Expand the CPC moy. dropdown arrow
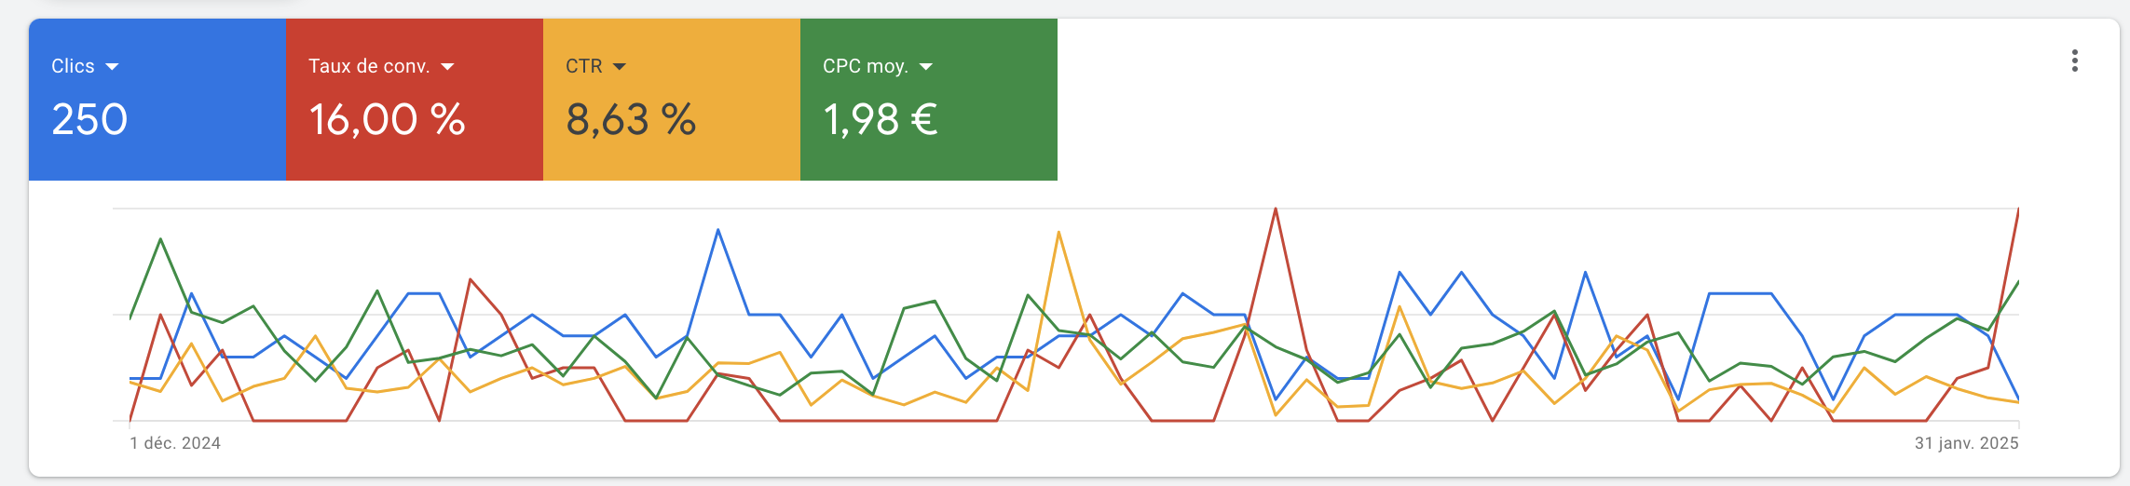Image resolution: width=2130 pixels, height=486 pixels. [x=925, y=67]
